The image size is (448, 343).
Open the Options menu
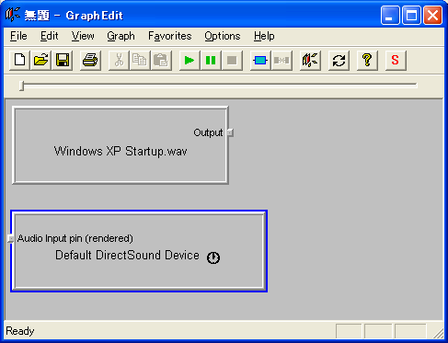click(x=223, y=36)
